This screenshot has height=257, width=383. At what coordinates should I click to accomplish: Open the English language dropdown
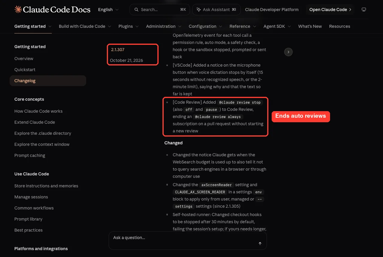[108, 10]
